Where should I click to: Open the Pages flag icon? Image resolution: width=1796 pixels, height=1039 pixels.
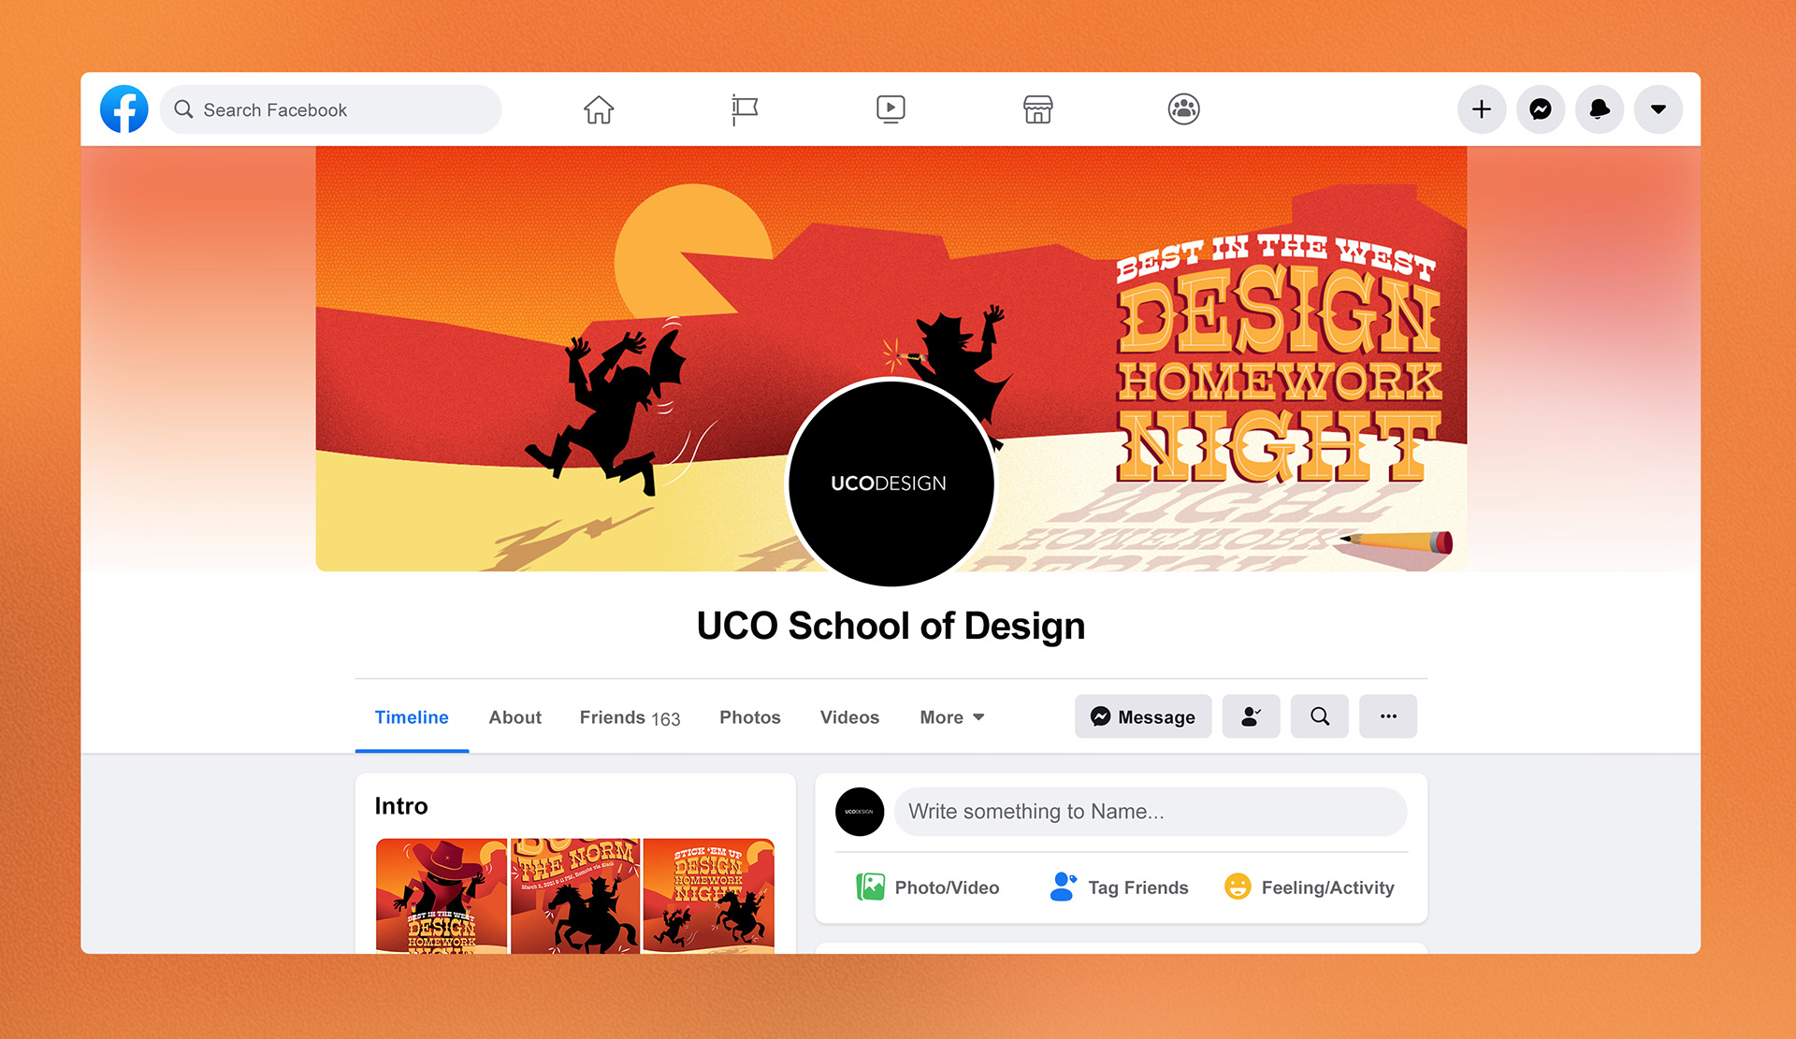745,109
